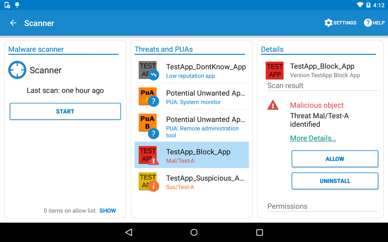Open the More Details link

click(x=313, y=138)
